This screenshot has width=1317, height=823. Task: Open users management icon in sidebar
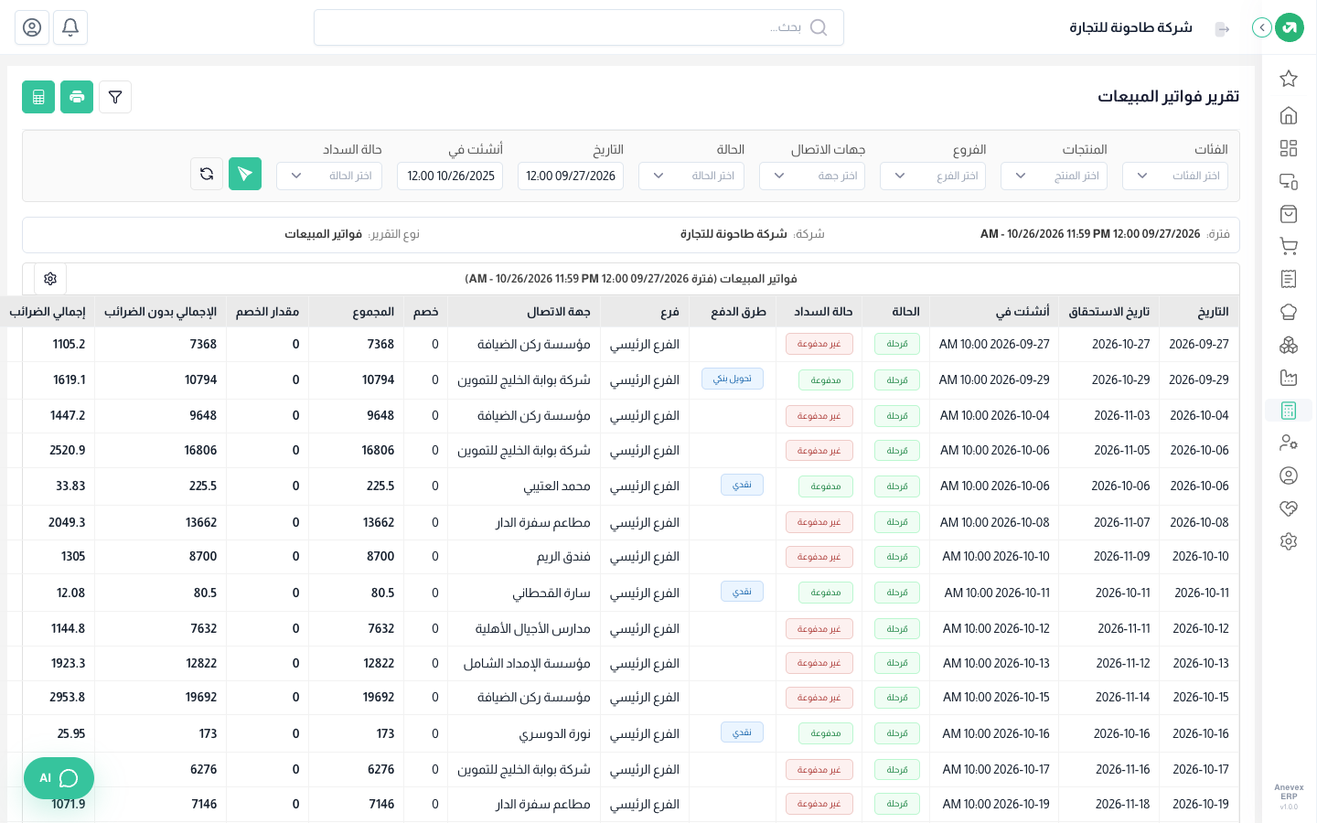(1289, 443)
